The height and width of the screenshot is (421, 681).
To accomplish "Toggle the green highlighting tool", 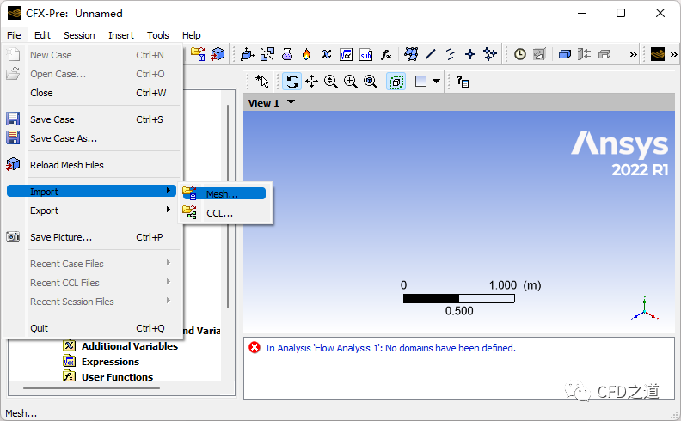I will [396, 82].
